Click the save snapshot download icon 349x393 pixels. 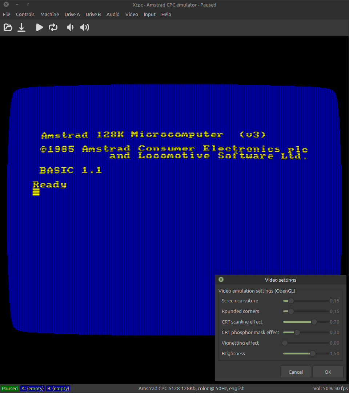click(x=21, y=27)
